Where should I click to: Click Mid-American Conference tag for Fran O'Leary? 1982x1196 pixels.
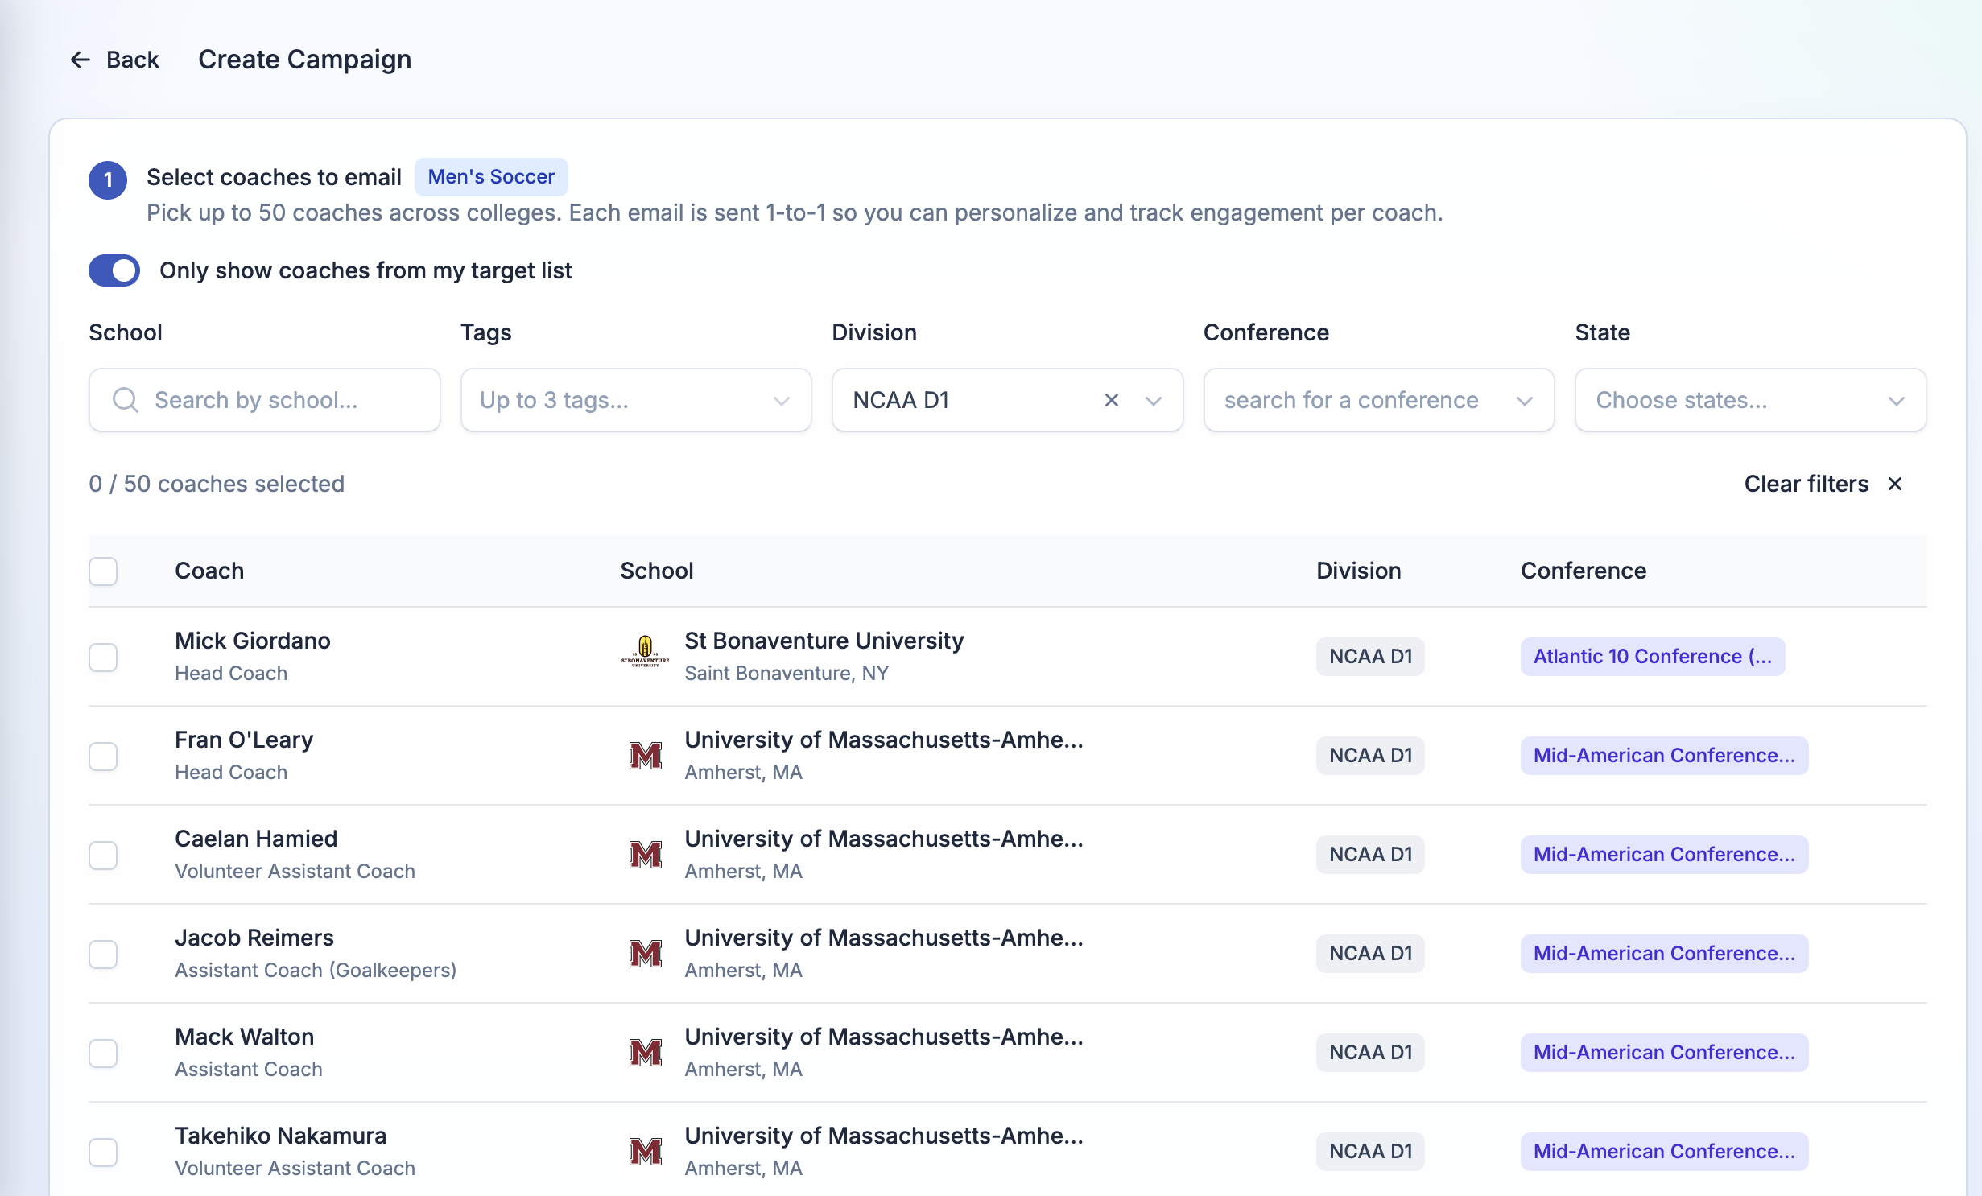click(1664, 756)
